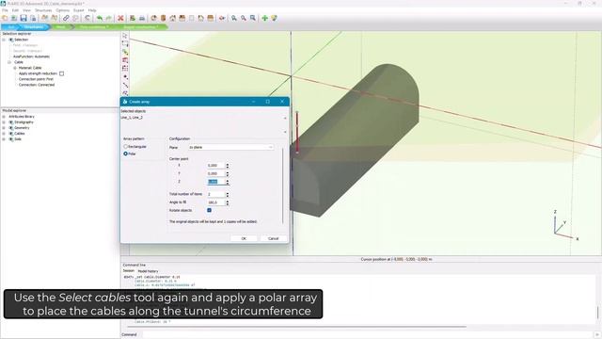Open the Help menu
The width and height of the screenshot is (602, 339).
click(92, 10)
